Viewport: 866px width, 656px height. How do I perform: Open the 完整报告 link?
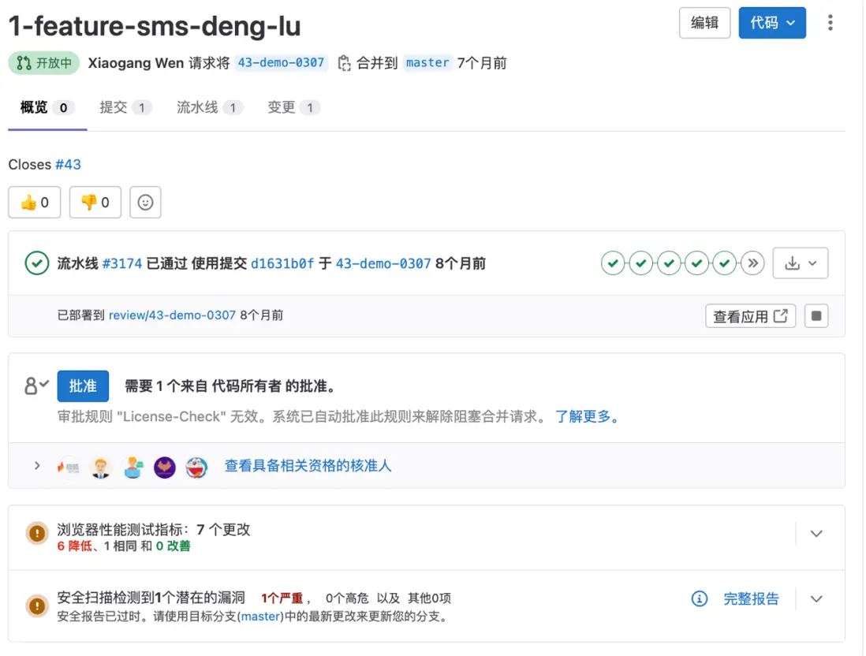coord(751,599)
